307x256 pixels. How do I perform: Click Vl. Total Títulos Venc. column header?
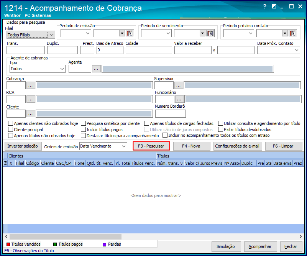tap(135, 163)
